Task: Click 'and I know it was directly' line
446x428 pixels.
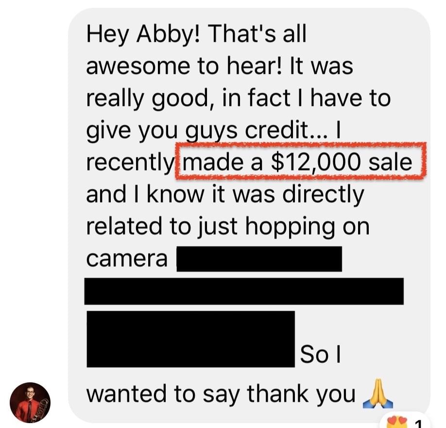Action: pos(225,194)
